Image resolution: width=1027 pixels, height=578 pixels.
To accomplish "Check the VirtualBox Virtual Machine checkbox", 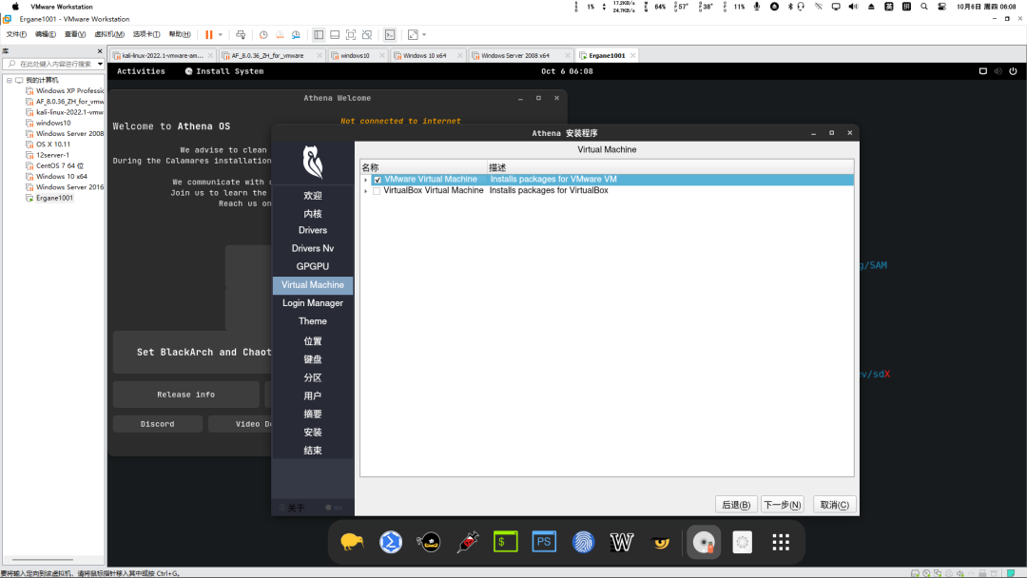I will 377,191.
